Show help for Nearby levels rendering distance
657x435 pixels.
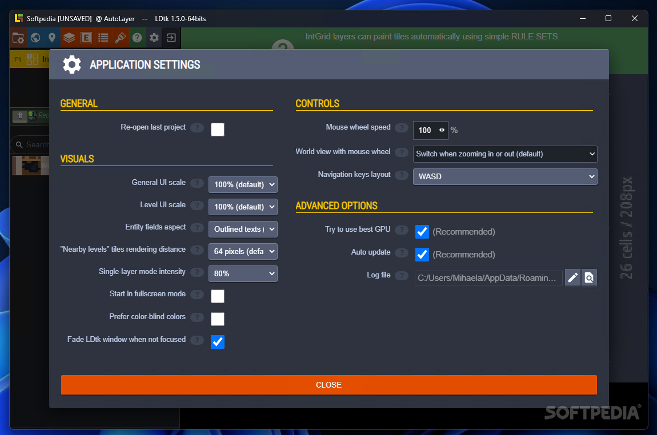click(x=197, y=250)
